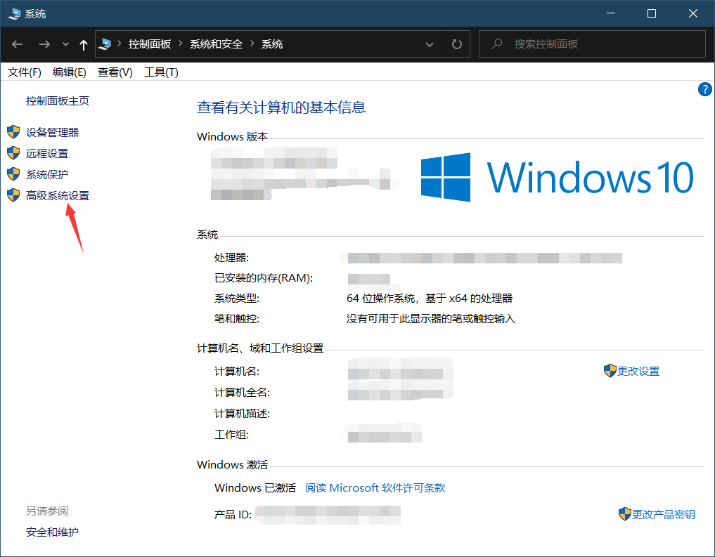Select the 系统 breadcrumb in address bar
715x557 pixels.
[272, 44]
